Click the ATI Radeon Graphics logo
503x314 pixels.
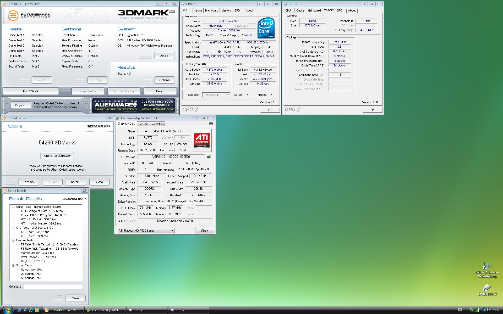pos(202,140)
